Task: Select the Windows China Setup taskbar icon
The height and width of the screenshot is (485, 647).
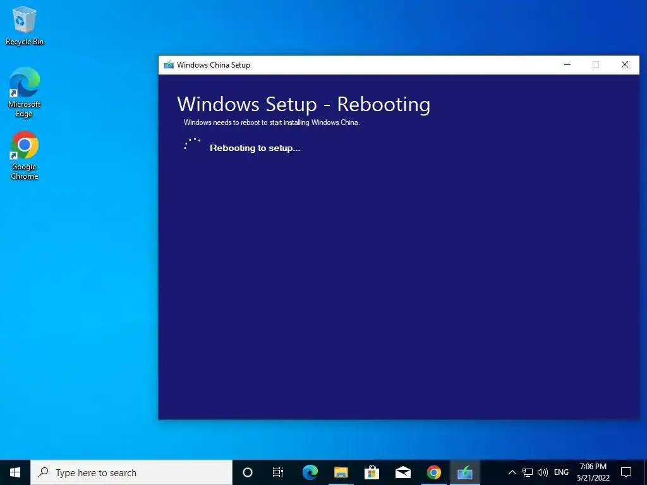Action: pyautogui.click(x=464, y=472)
